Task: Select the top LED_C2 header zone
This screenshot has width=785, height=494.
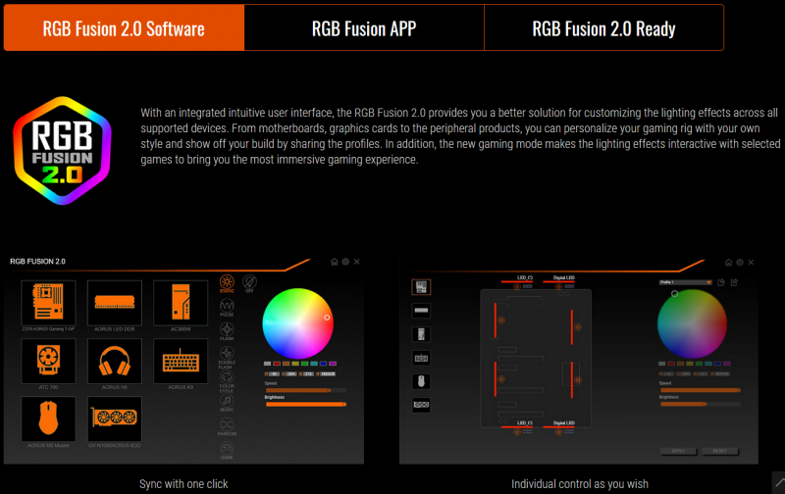Action: click(x=517, y=282)
